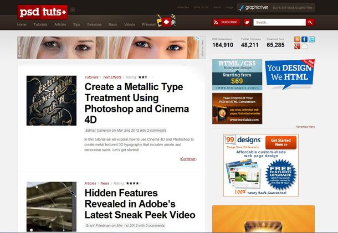Click the Metallic Type post star rating
This screenshot has width=338, height=233.
pos(146,77)
